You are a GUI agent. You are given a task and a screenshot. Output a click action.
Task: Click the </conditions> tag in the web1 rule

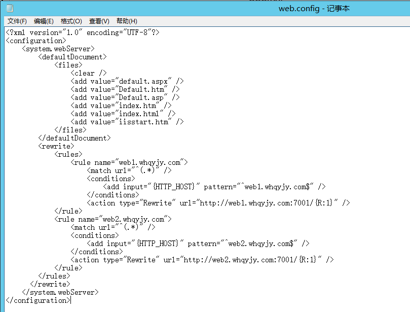(113, 195)
